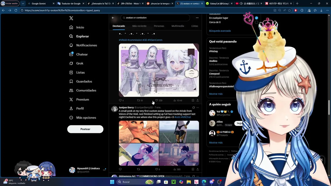The image size is (331, 186).
Task: Switch to the Listas search tab
Action: (x=195, y=26)
